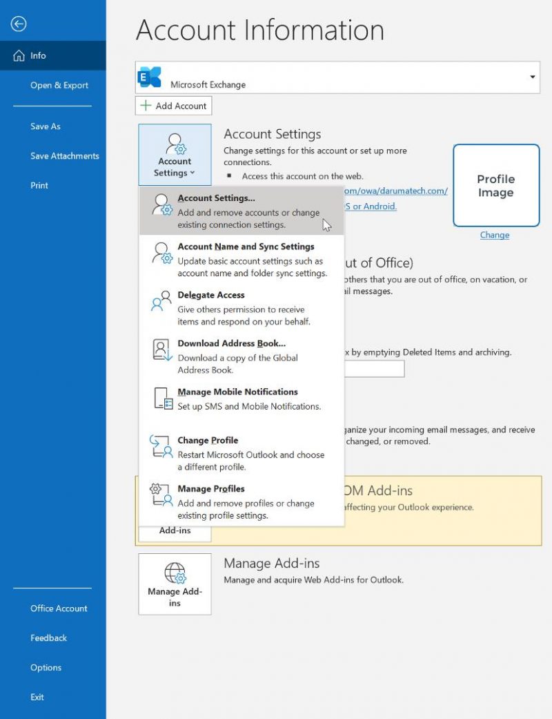Click the Change link under Profile Image

click(x=494, y=235)
